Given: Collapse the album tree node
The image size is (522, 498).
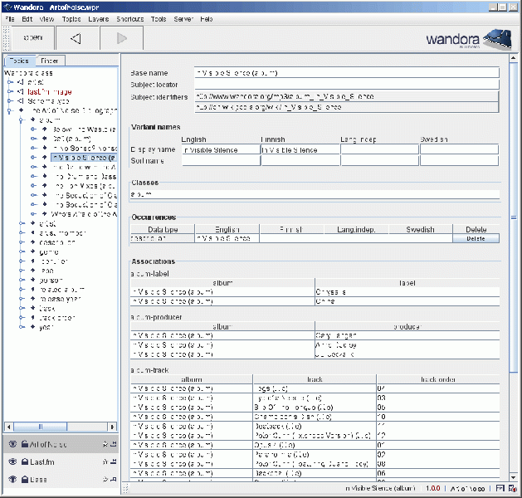Looking at the screenshot, I should (21, 120).
